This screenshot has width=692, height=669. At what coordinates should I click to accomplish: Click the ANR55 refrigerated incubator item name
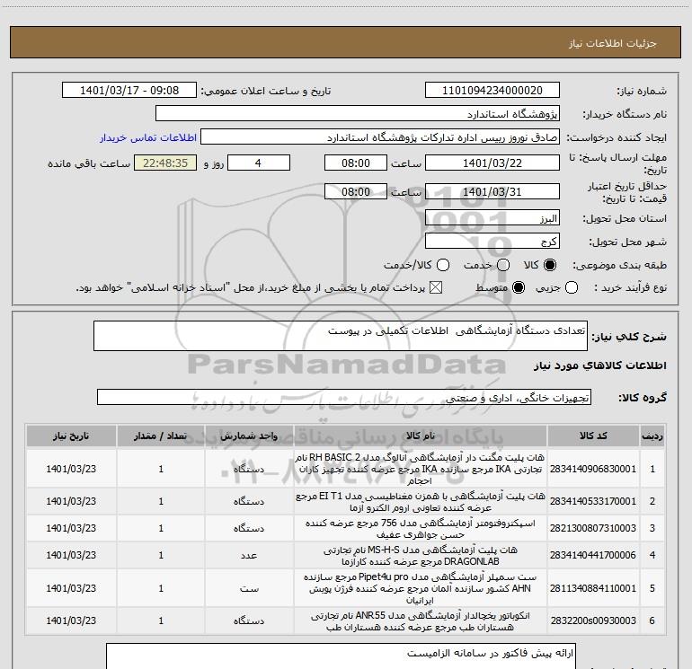coord(421,621)
